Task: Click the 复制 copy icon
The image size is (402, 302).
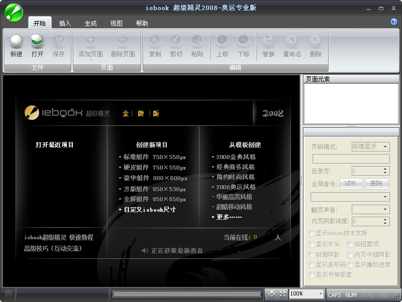Action: click(155, 41)
